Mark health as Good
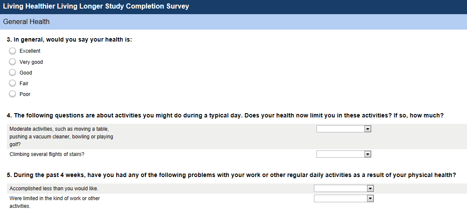 coord(12,72)
